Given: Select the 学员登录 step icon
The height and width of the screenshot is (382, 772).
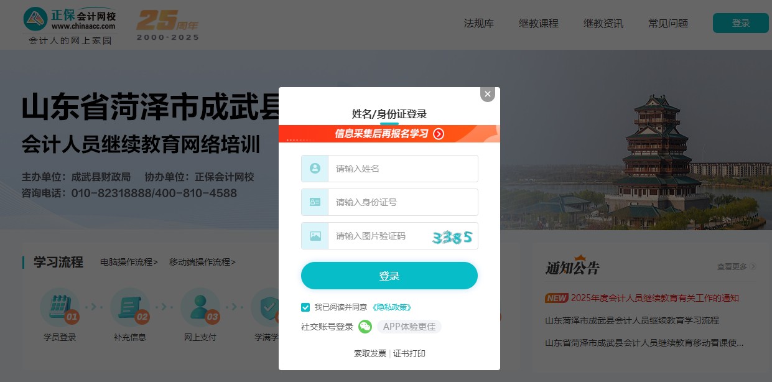Looking at the screenshot, I should tap(60, 307).
